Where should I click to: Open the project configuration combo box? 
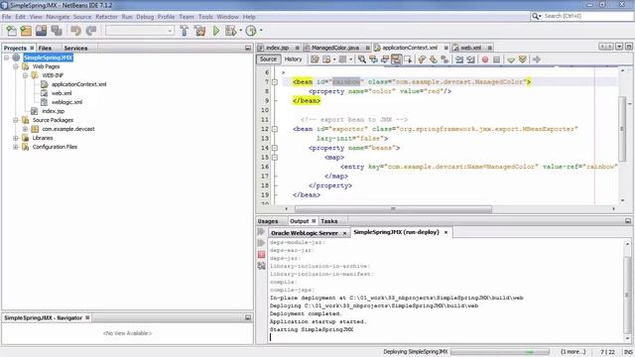pos(140,31)
